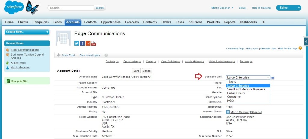Choose Public Sector option
Viewport: 308px width, 139px height.
coord(248,93)
